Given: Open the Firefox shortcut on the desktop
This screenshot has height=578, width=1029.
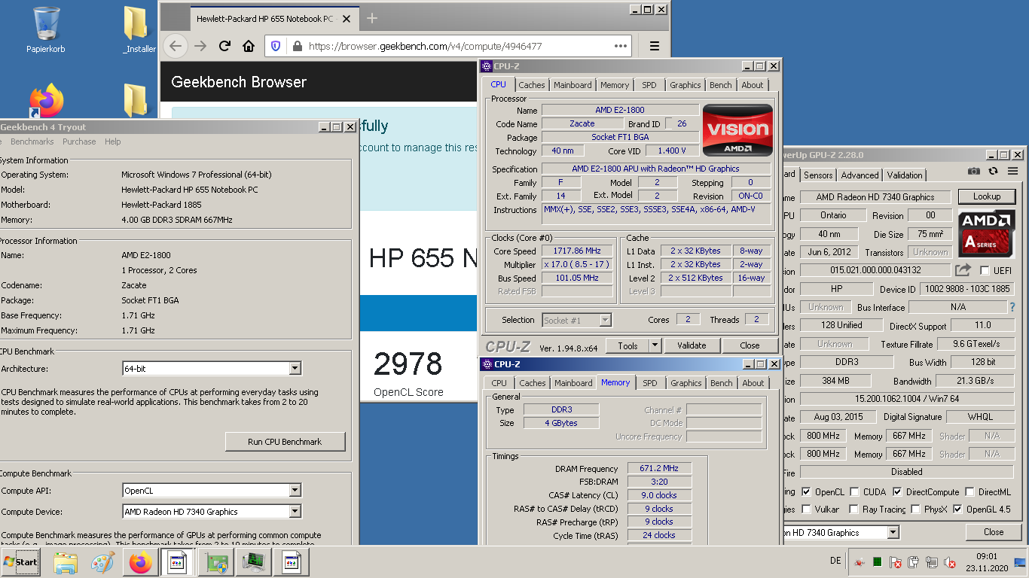Looking at the screenshot, I should click(46, 101).
